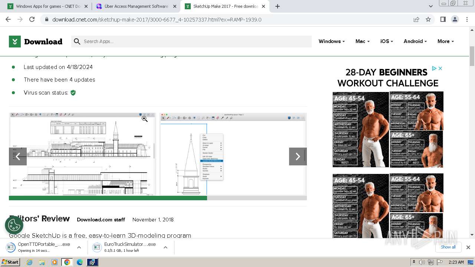Click the virus scan green shield icon
475x267 pixels.
click(x=73, y=93)
